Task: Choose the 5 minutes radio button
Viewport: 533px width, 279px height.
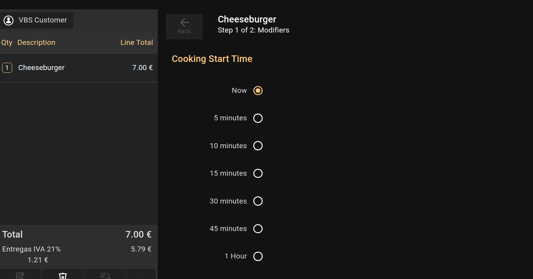Action: [258, 118]
